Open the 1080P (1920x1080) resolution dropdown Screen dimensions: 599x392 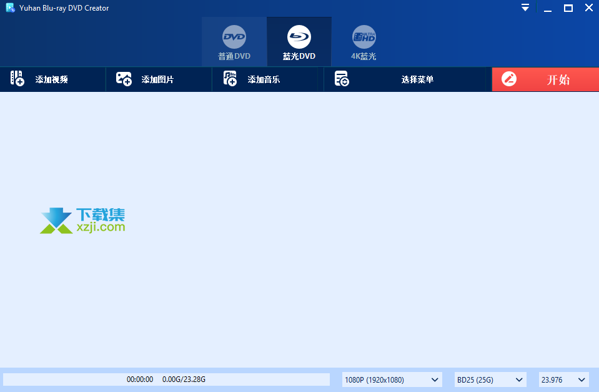[392, 379]
